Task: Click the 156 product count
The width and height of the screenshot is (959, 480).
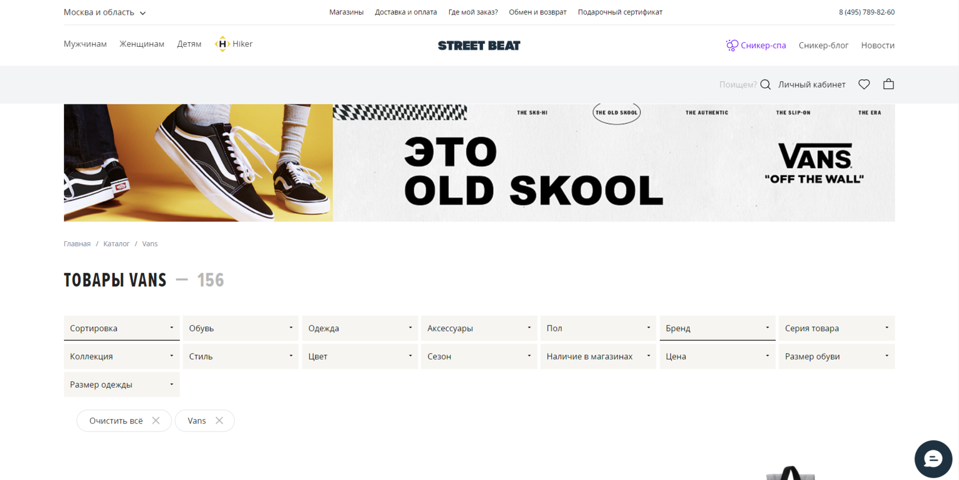Action: pos(211,280)
